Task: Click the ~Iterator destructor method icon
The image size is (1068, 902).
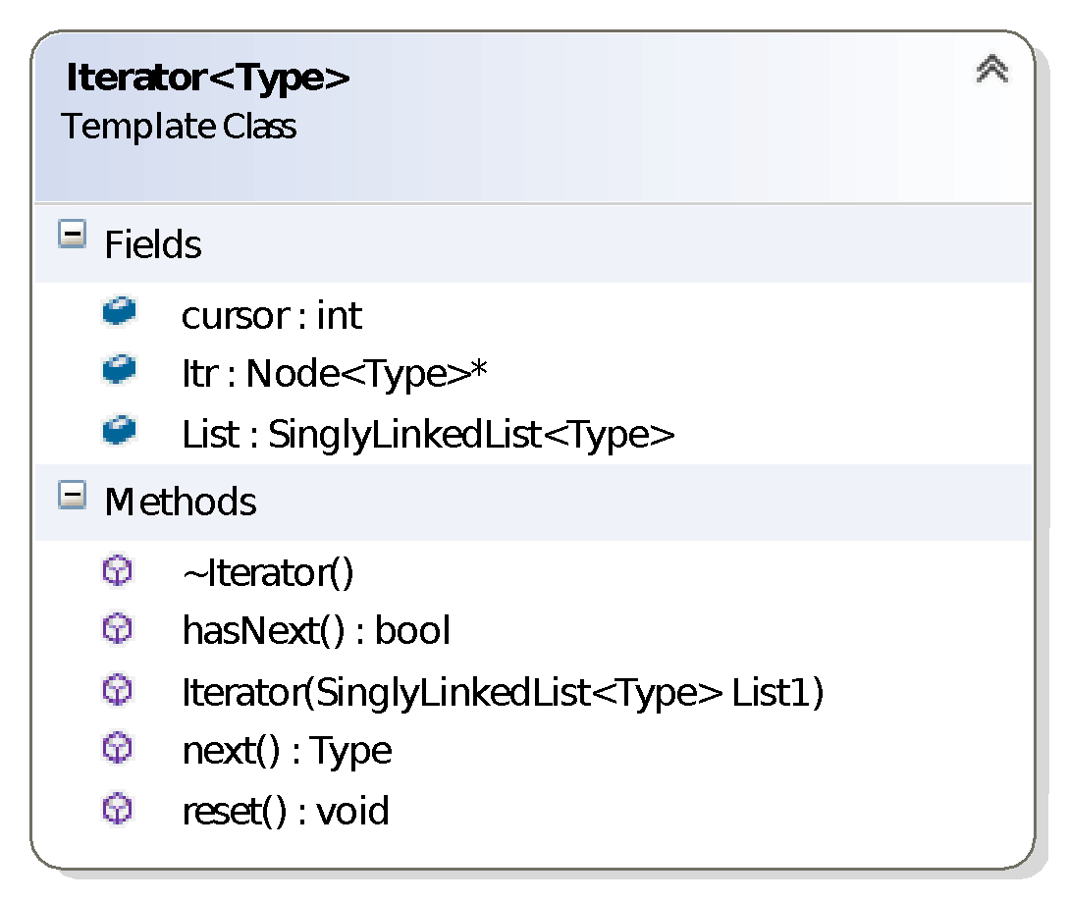Action: [117, 571]
